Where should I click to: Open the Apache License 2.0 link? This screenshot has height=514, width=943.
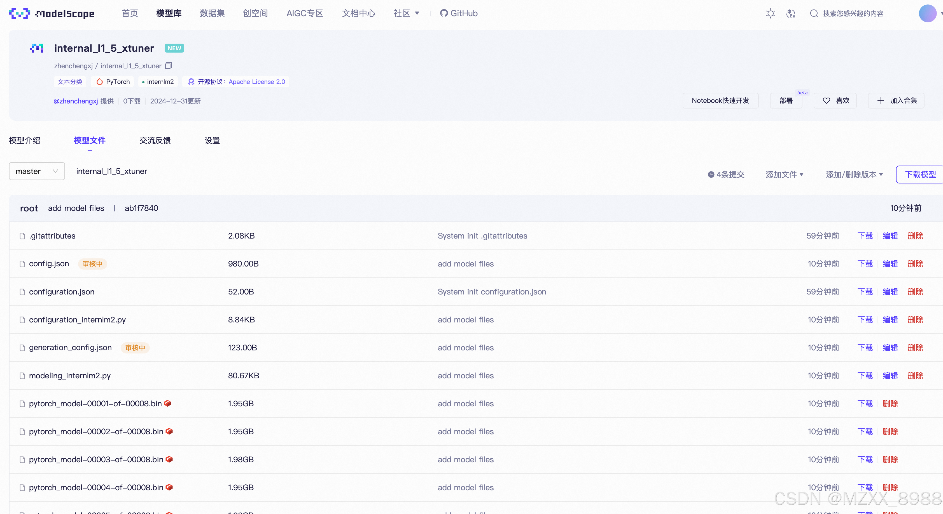coord(256,82)
